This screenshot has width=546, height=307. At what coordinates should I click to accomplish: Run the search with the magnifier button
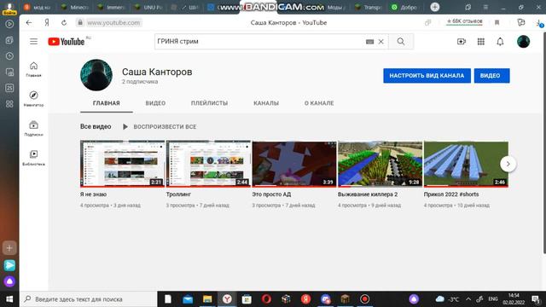tap(401, 42)
